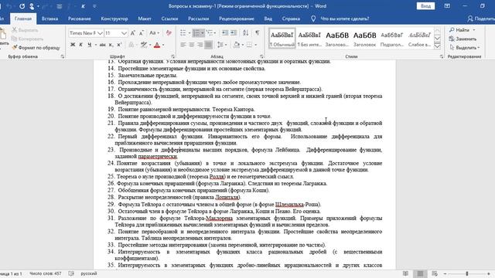This screenshot has width=495, height=278.
Task: Click language indicator русский in status bar
Action: (89, 273)
